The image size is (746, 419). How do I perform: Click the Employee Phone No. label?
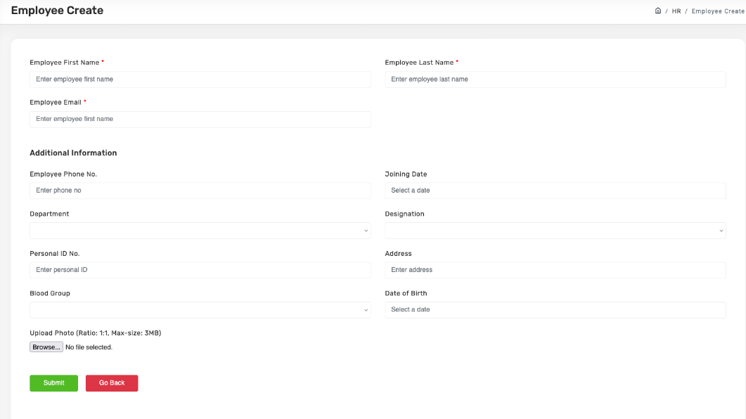pyautogui.click(x=63, y=174)
